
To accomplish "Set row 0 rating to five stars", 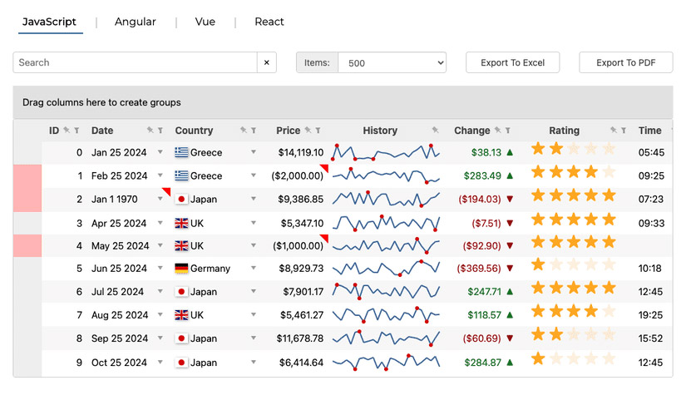I will [609, 150].
